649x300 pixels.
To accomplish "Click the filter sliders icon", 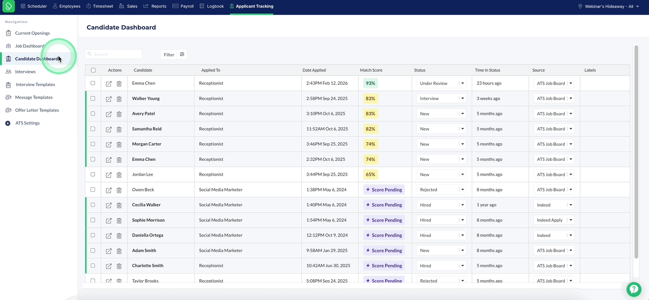I will point(182,55).
